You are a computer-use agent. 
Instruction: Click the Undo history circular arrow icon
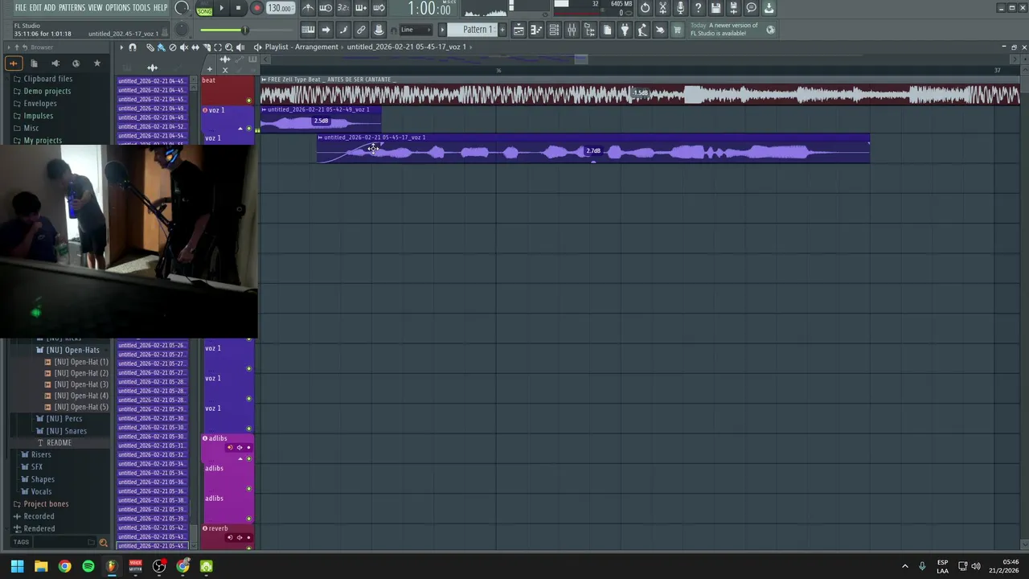pos(645,8)
